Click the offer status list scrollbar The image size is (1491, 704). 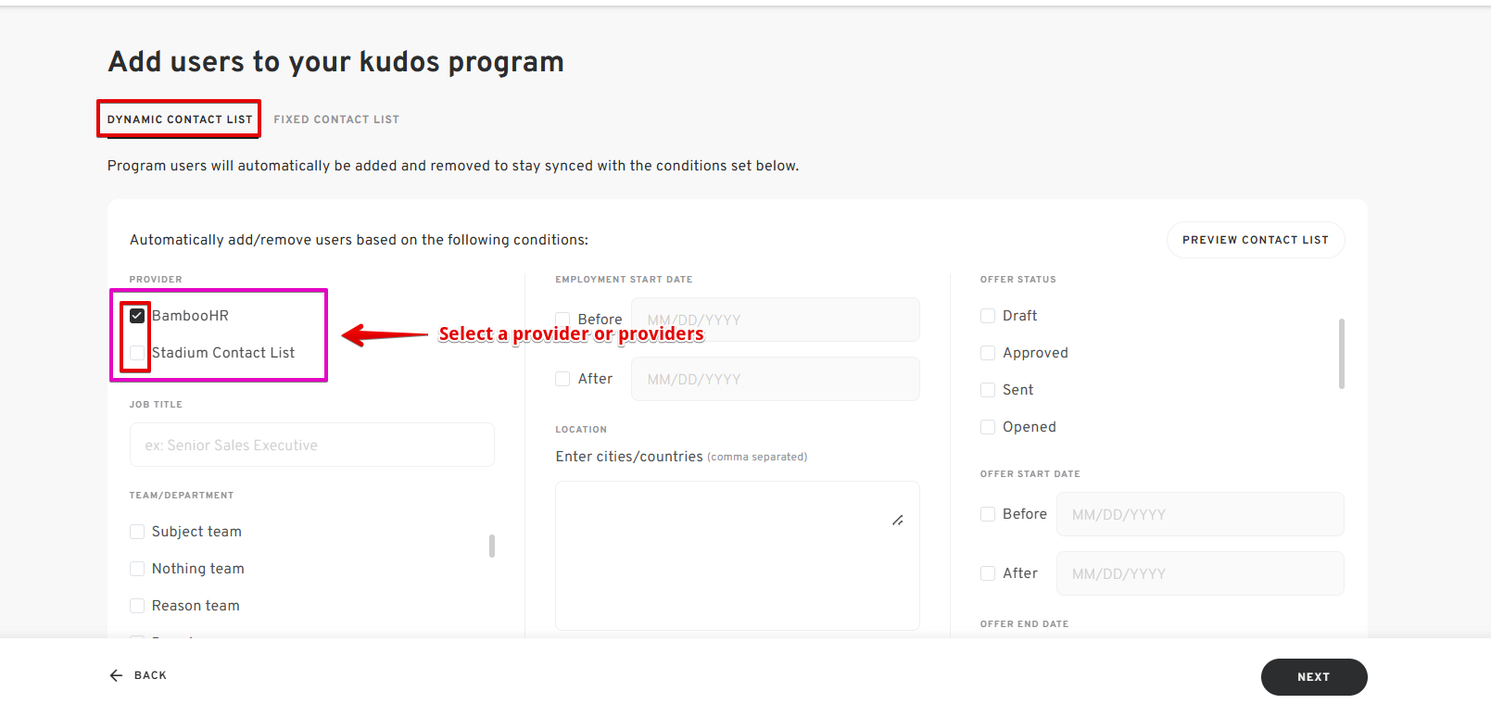click(x=1341, y=354)
